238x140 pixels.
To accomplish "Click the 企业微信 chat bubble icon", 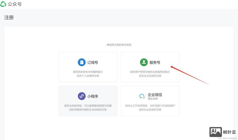I will [x=142, y=96].
